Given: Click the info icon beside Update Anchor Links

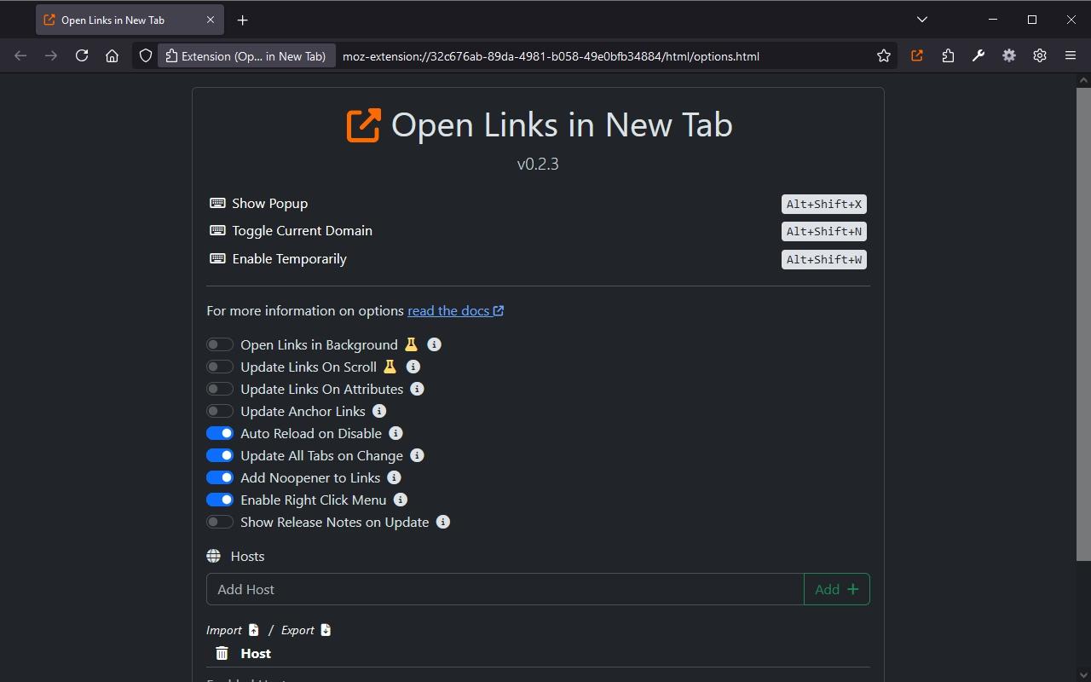Looking at the screenshot, I should click(379, 411).
